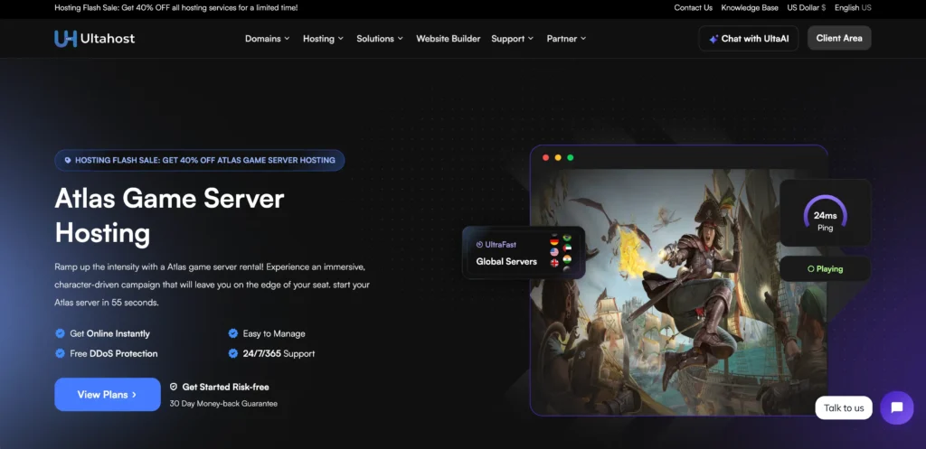Click the 24ms ping gauge

coord(825,214)
